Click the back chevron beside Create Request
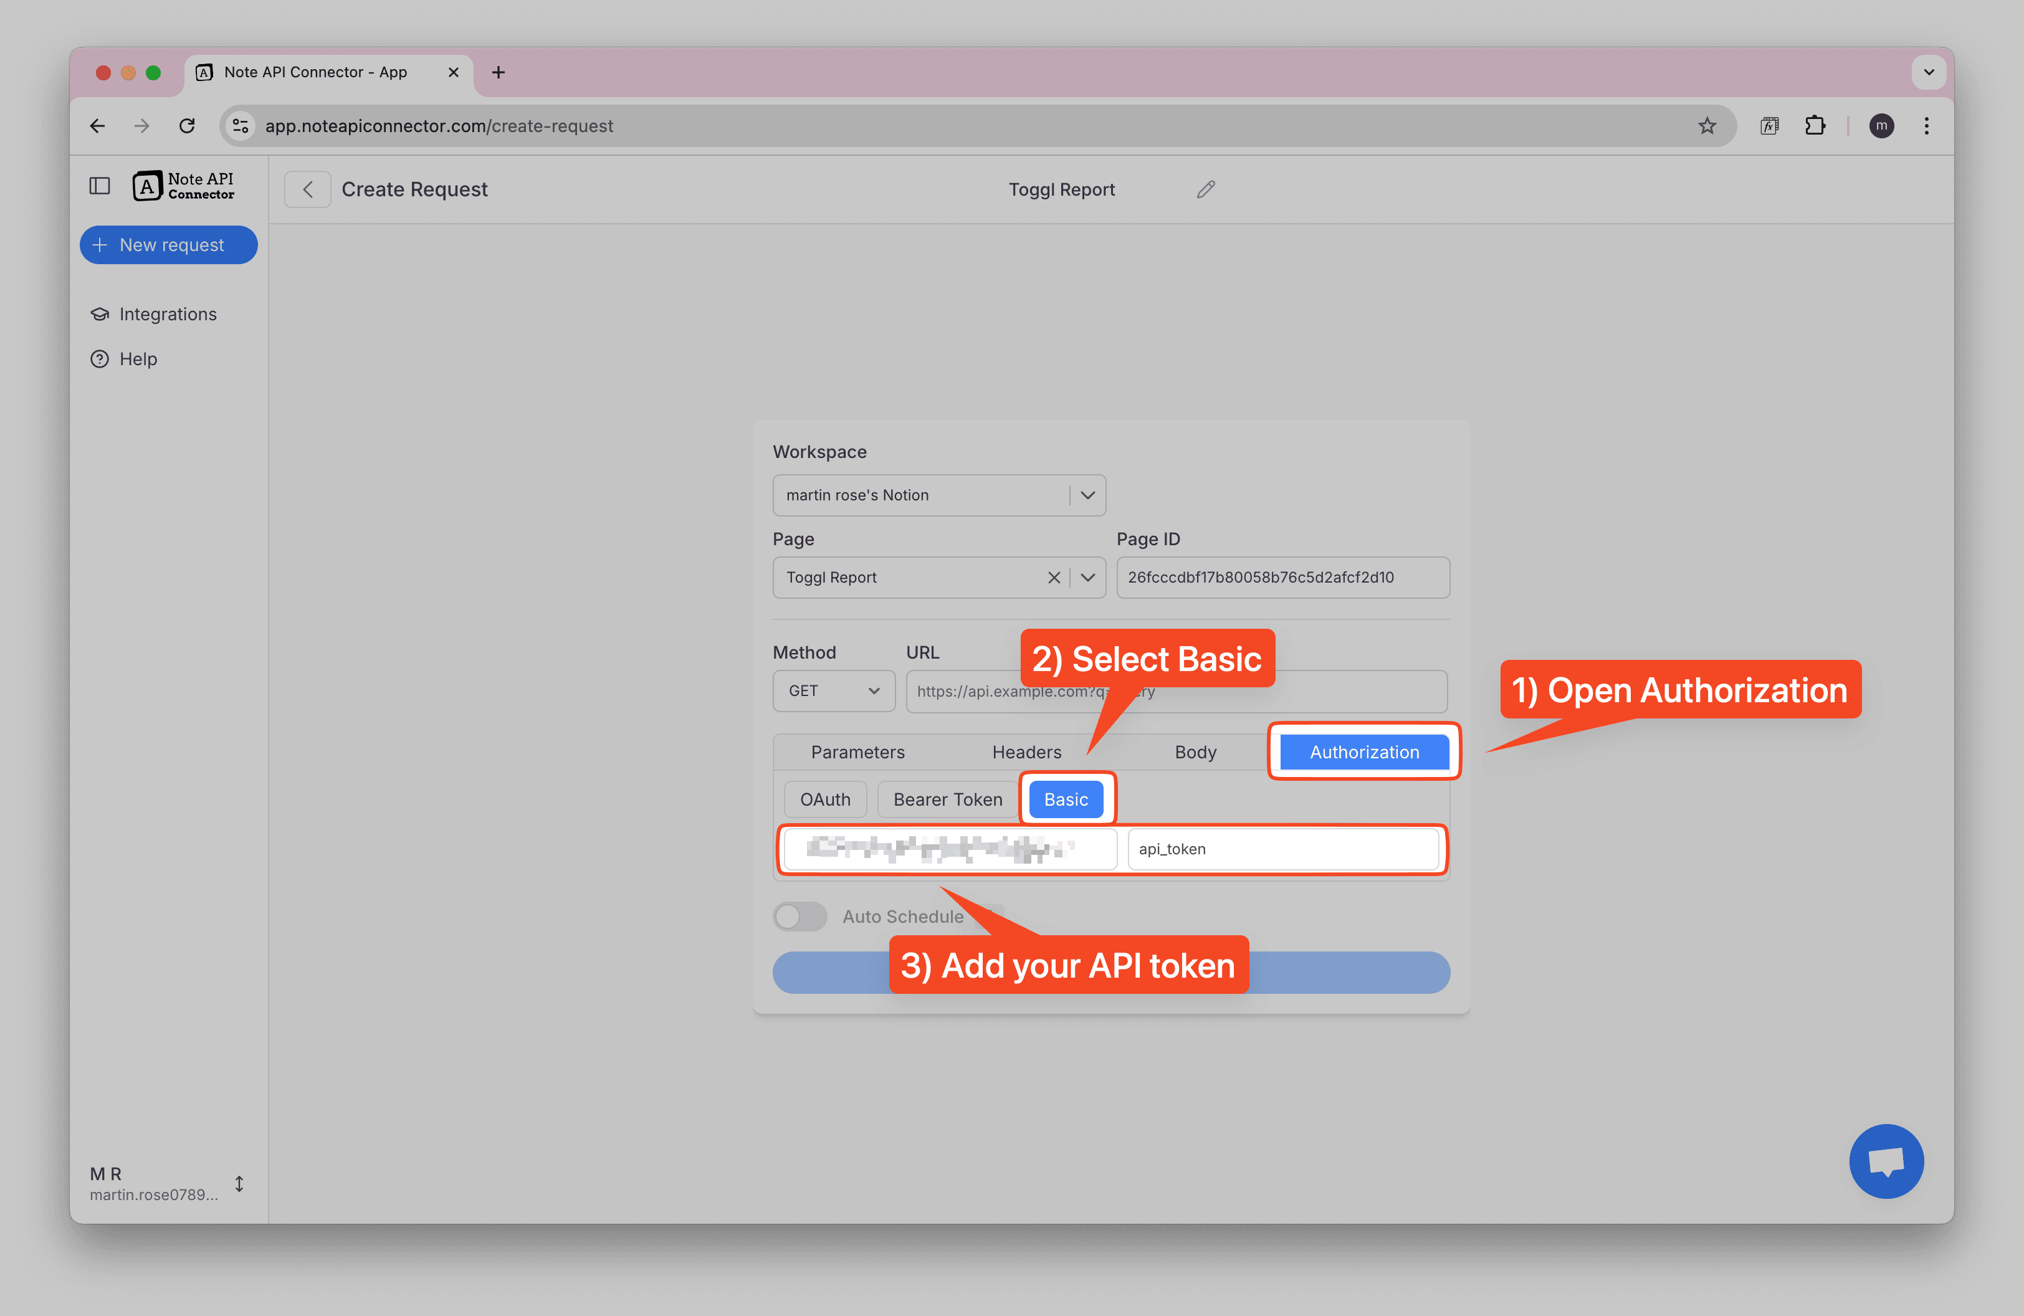This screenshot has width=2024, height=1316. pos(308,189)
